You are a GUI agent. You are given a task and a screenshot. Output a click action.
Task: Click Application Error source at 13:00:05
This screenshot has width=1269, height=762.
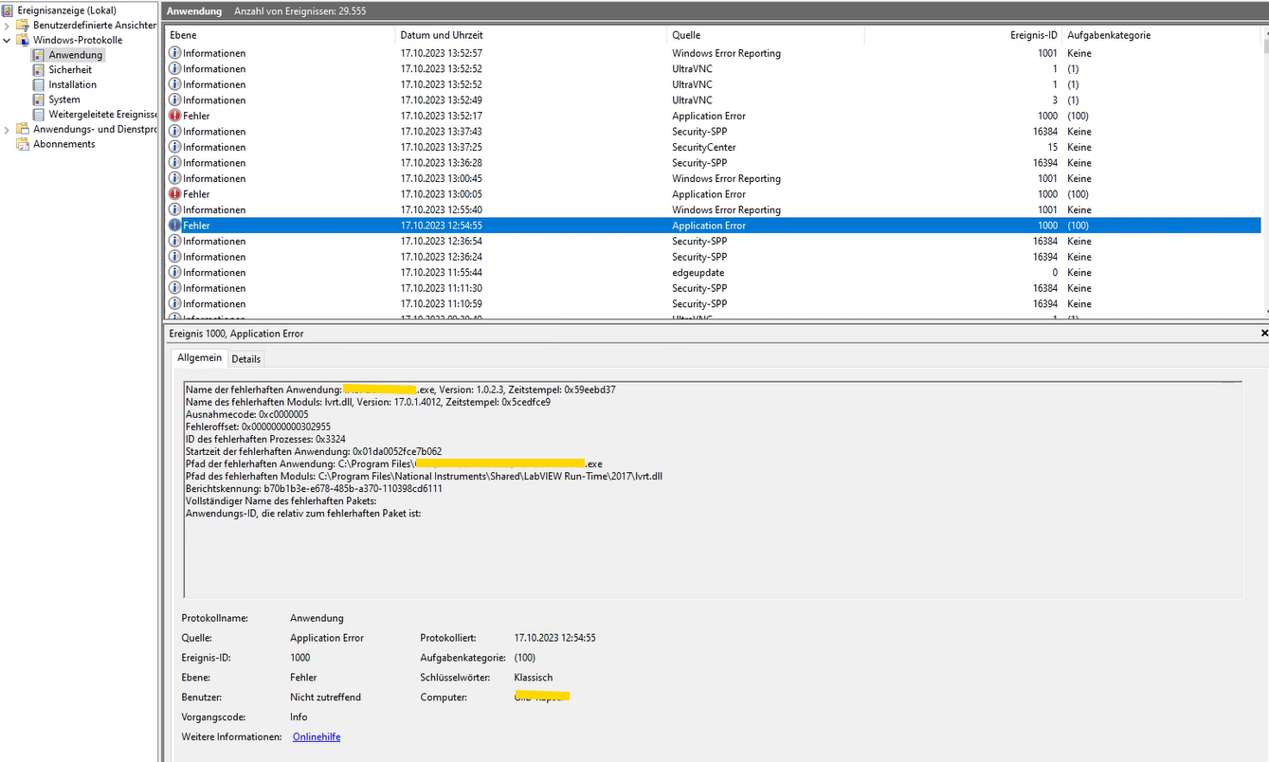coord(709,194)
